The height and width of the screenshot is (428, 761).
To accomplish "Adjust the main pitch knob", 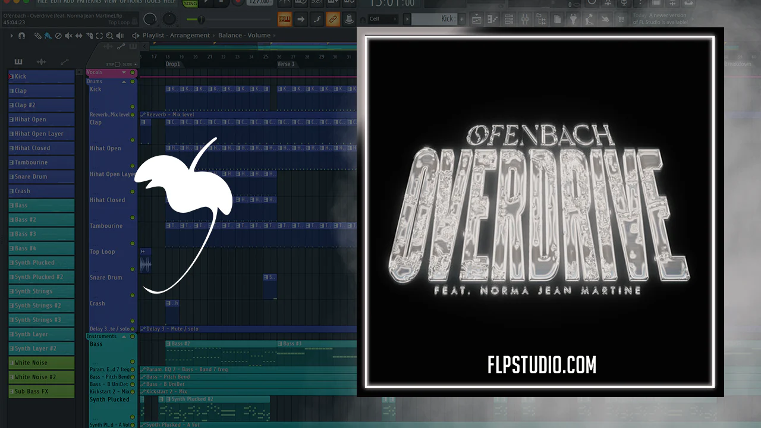I will click(x=169, y=20).
